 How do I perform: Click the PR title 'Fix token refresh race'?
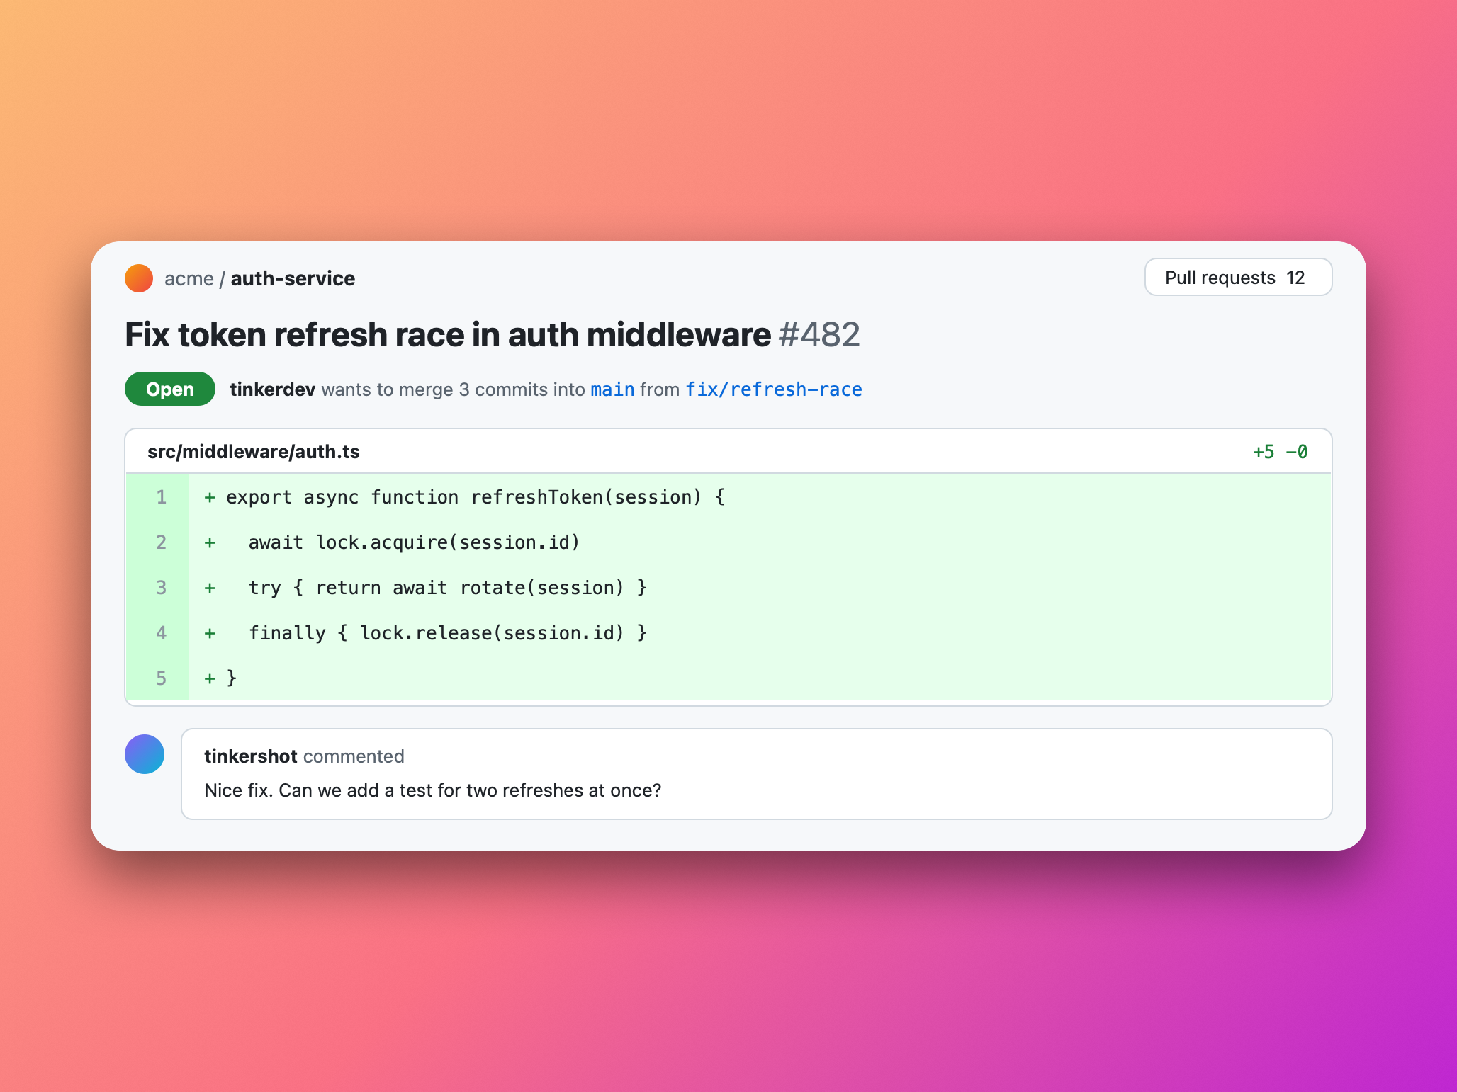click(x=448, y=334)
